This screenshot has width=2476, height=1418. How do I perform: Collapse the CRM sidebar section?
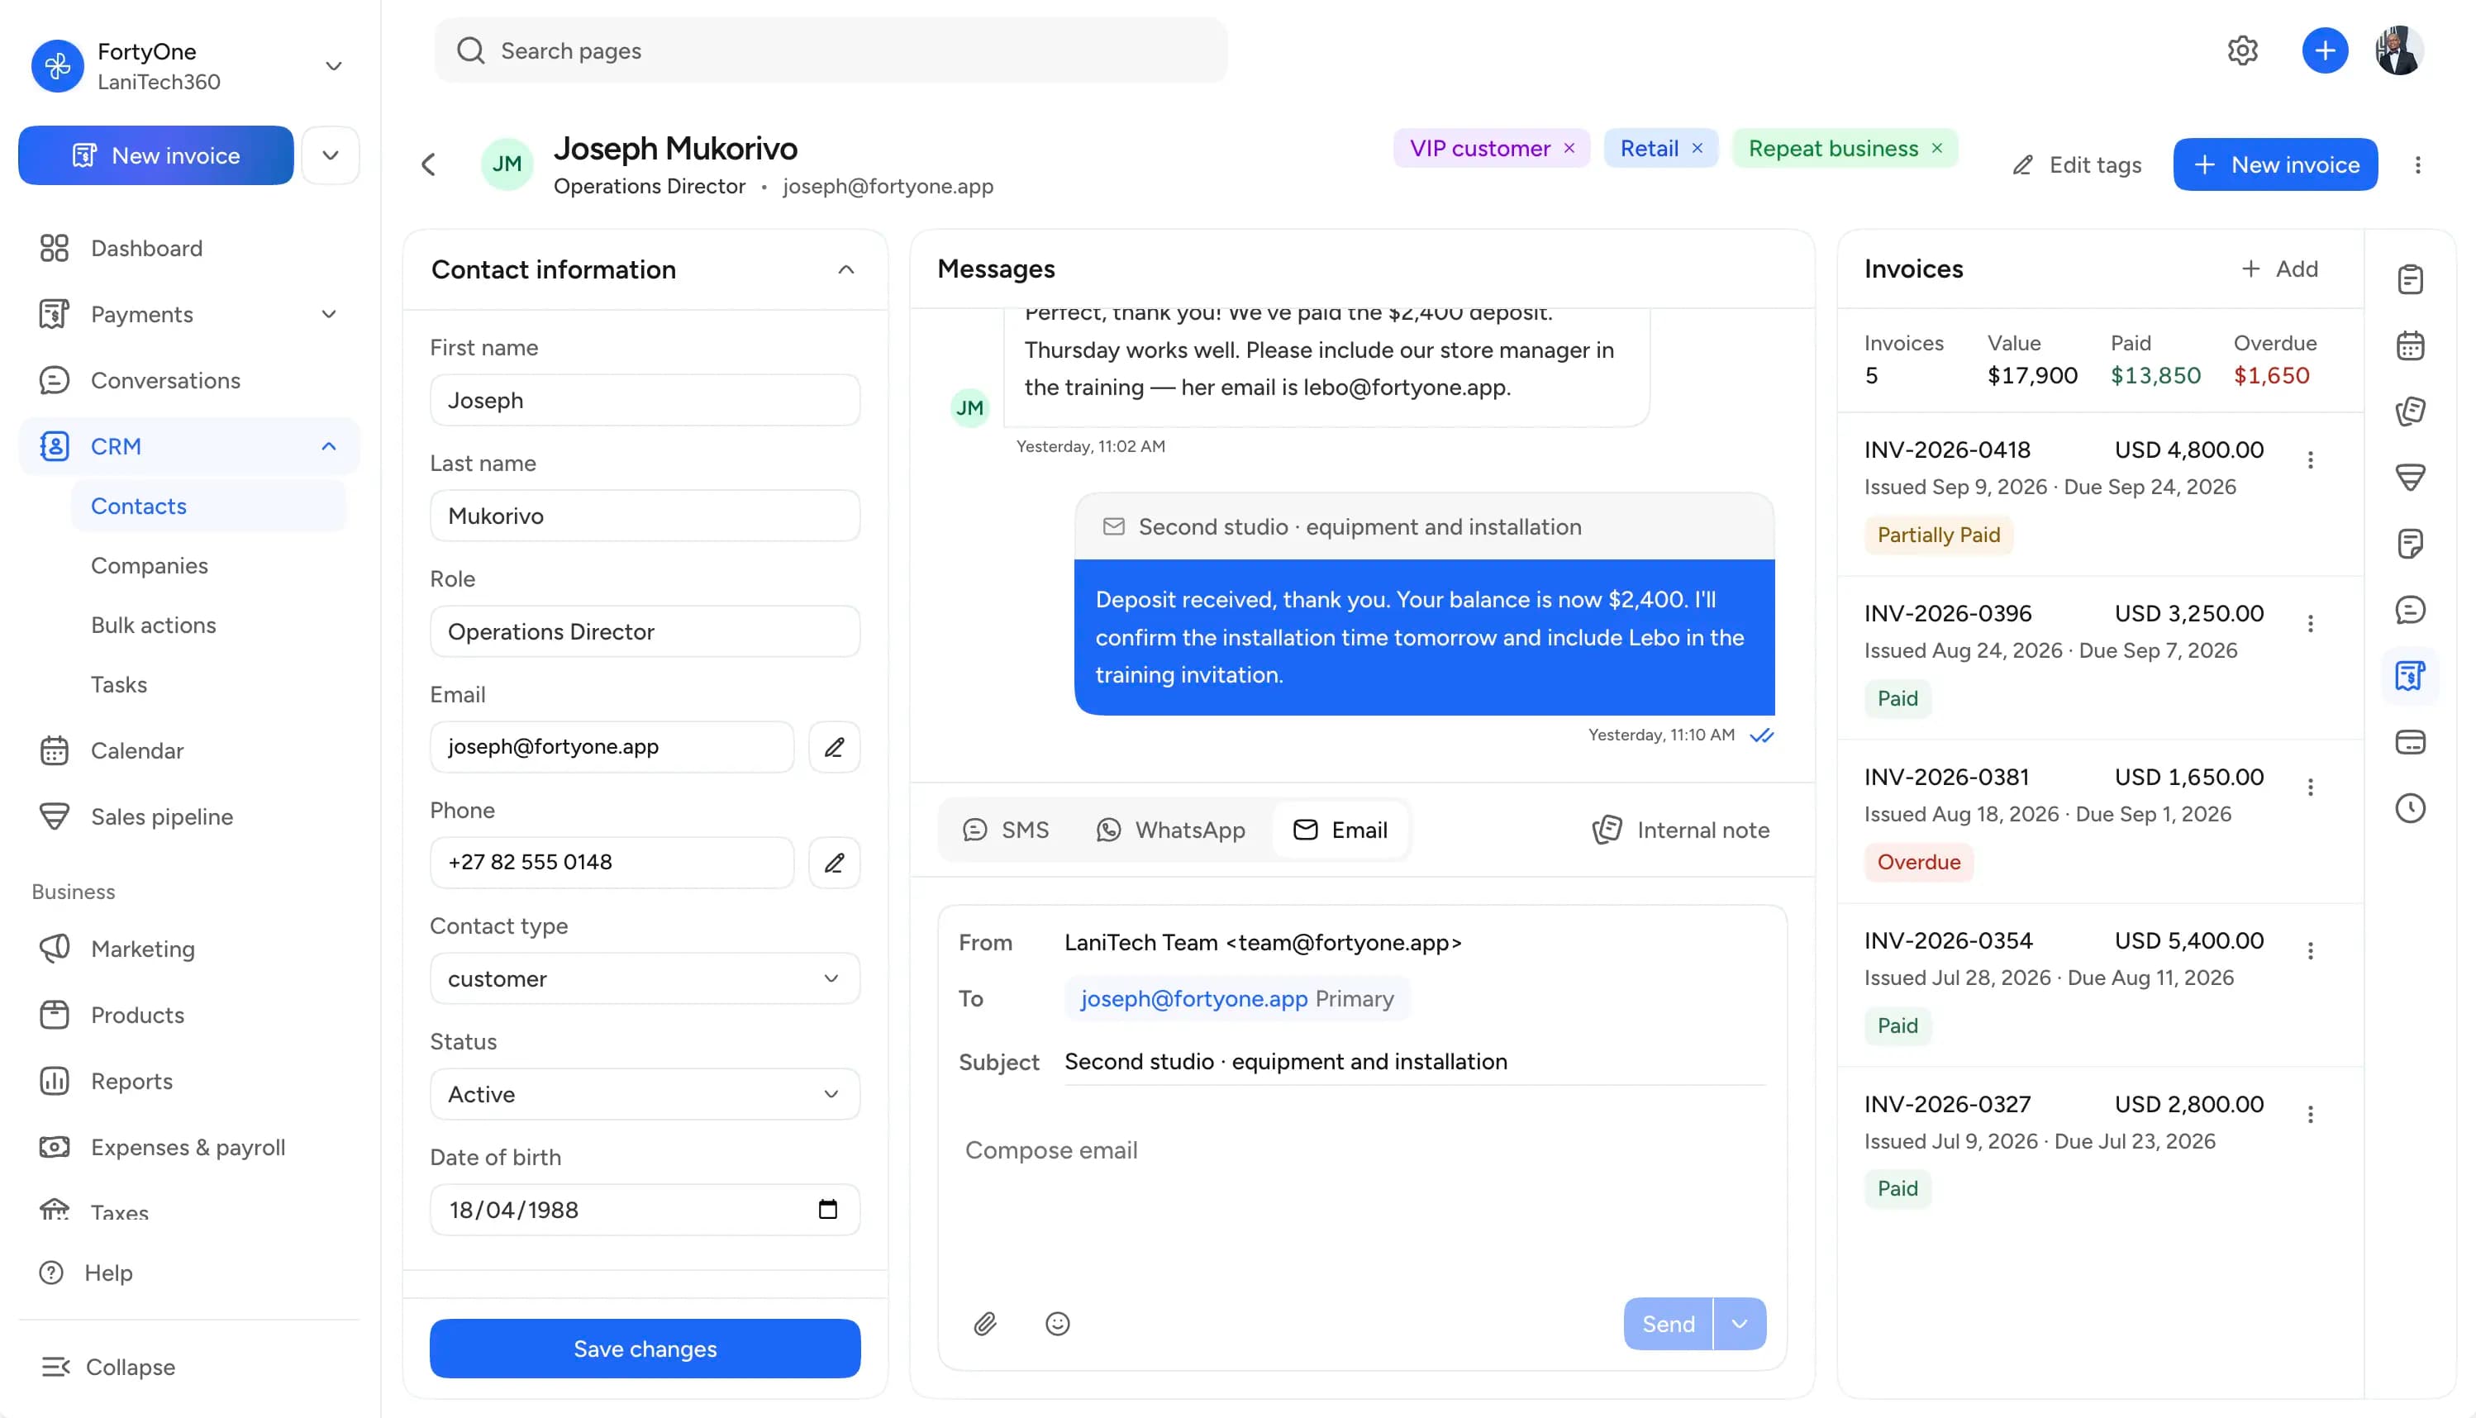click(328, 447)
